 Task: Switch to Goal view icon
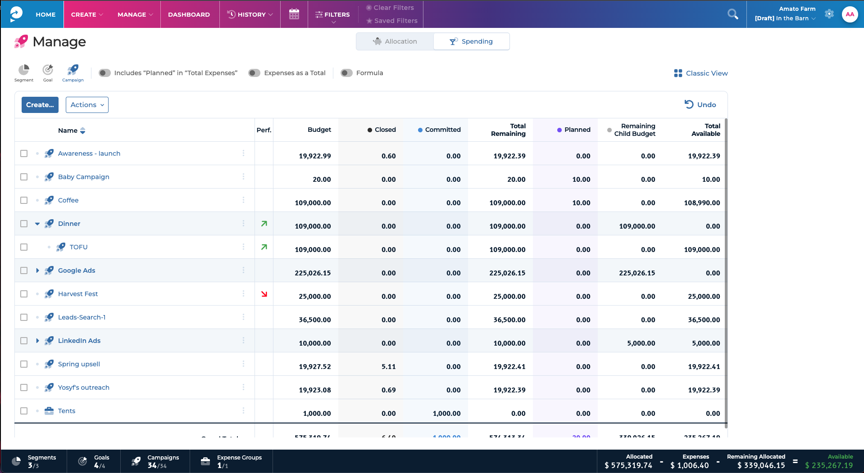click(x=48, y=73)
